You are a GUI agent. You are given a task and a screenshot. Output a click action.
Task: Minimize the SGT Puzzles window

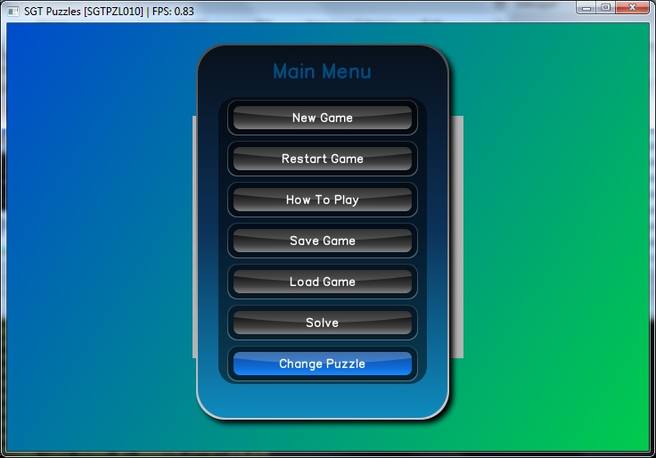pos(586,7)
